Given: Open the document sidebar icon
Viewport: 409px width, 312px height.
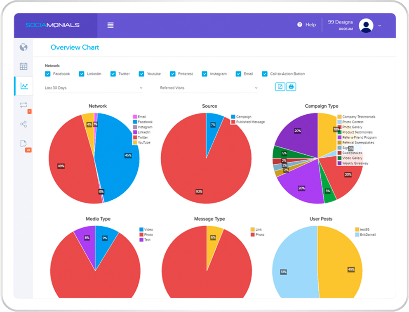Looking at the screenshot, I should point(23,143).
